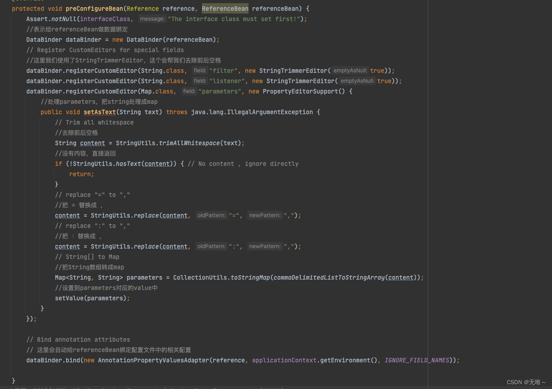Click the message: parameter hint
This screenshot has height=389, width=552.
click(x=153, y=19)
